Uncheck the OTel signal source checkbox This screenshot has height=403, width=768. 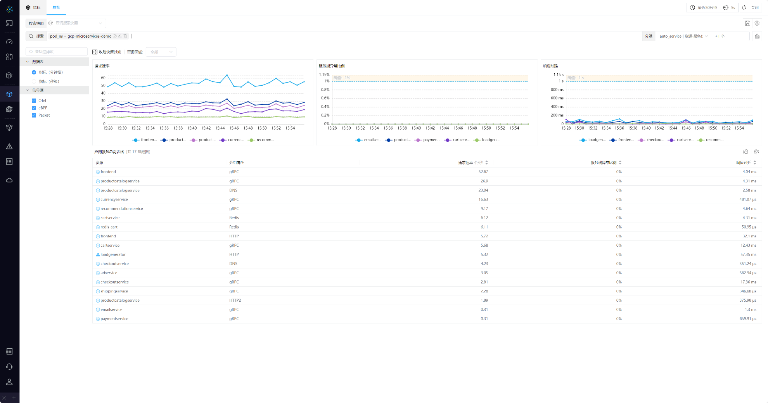coord(34,100)
